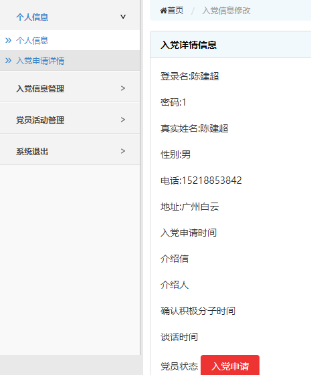Open the 首页 breadcrumb link
This screenshot has width=311, height=375.
click(175, 11)
